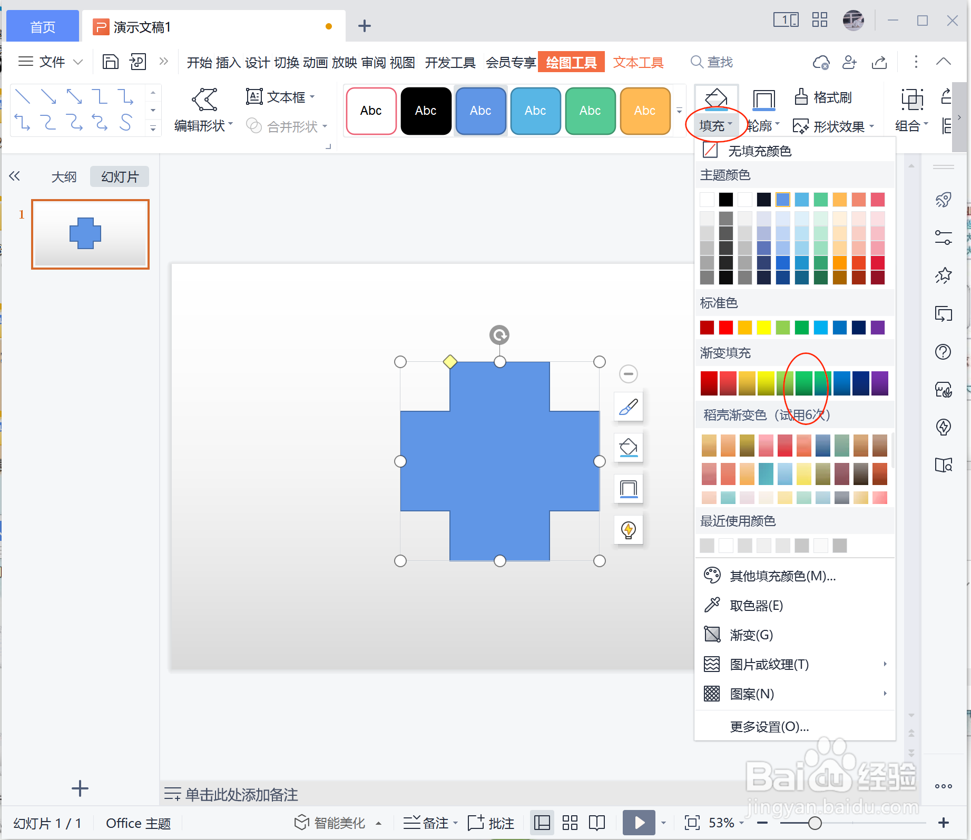Click the minus collapse floating toolbar icon
The width and height of the screenshot is (971, 840).
click(629, 374)
